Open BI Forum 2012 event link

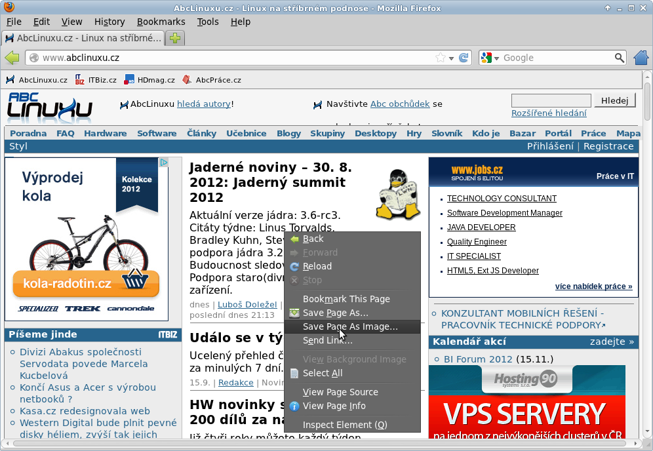pos(478,359)
